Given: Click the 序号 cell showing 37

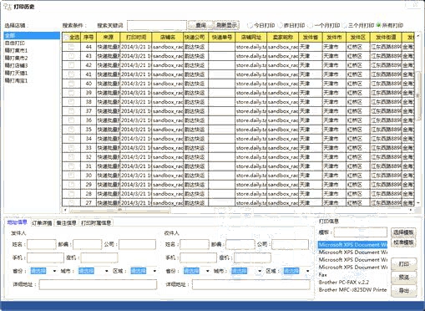Looking at the screenshot, I should click(x=89, y=111).
